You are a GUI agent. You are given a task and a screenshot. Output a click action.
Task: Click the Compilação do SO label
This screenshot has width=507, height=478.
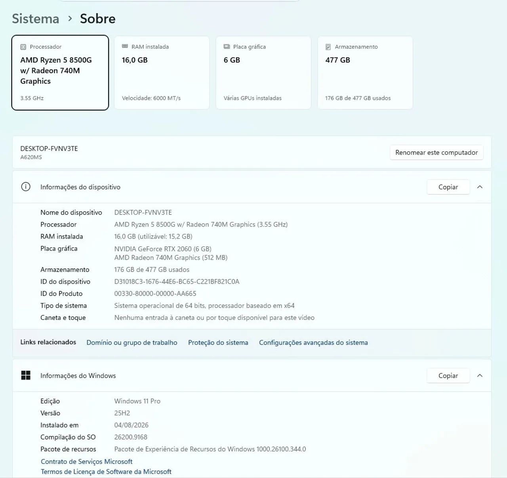coord(68,437)
